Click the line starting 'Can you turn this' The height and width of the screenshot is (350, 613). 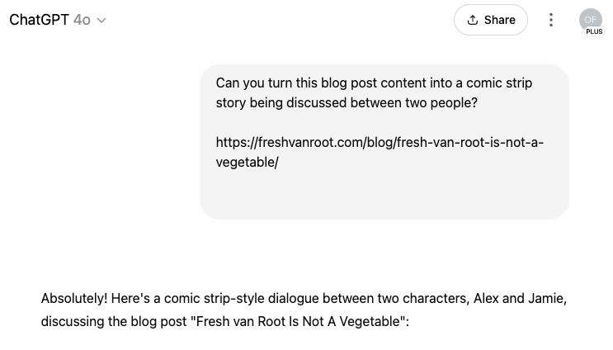(x=374, y=83)
